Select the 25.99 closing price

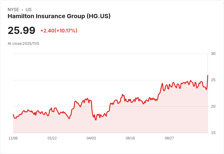(21, 31)
